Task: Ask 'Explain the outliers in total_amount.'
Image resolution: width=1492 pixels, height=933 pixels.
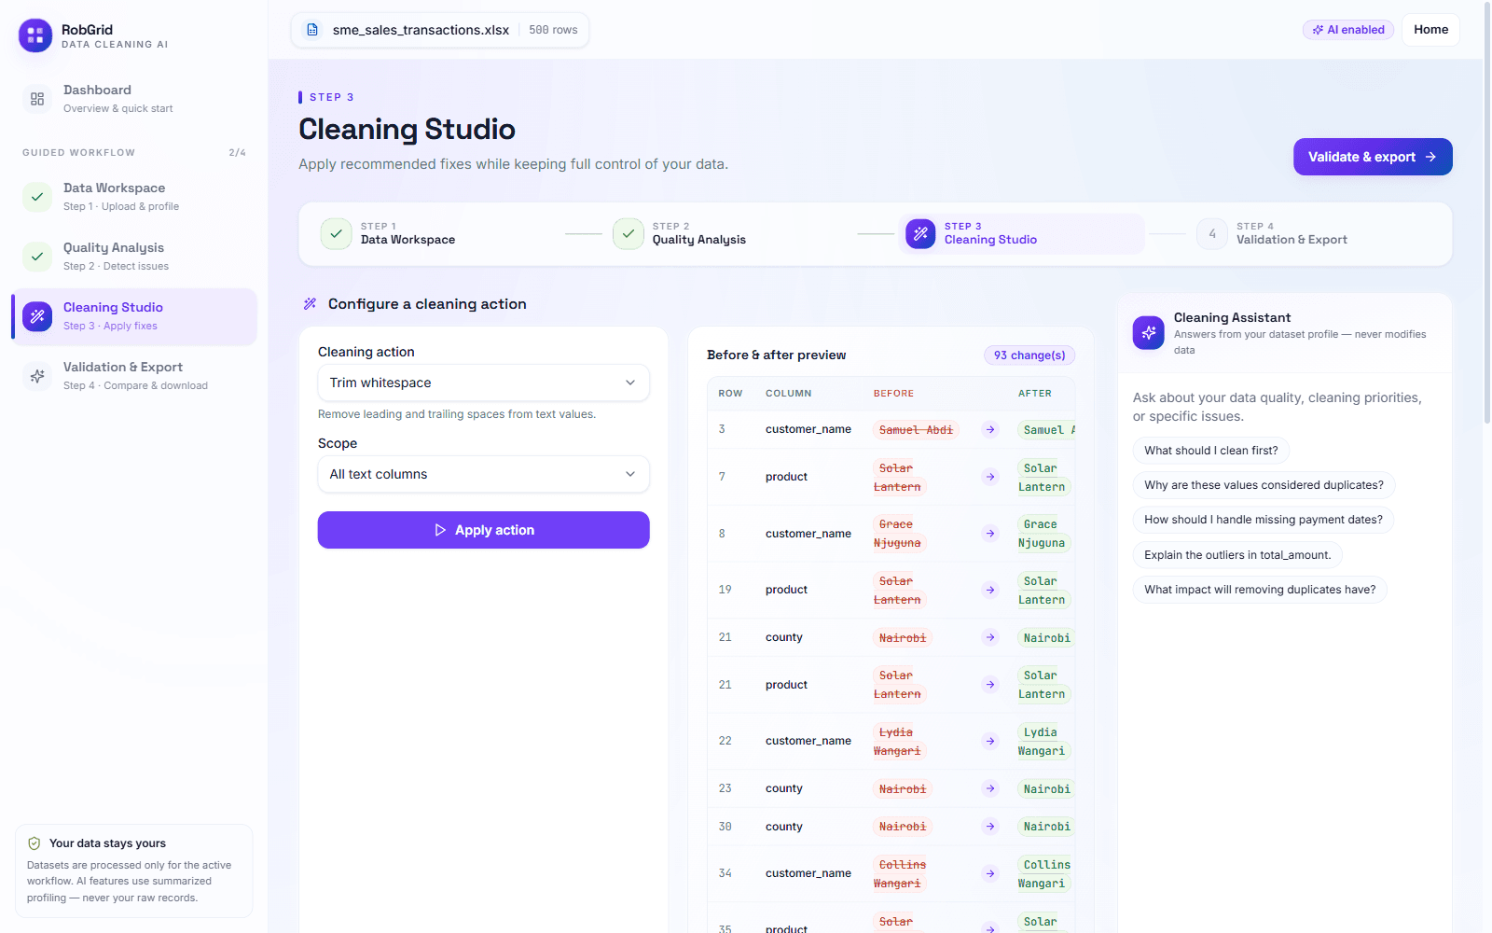Action: [1237, 555]
